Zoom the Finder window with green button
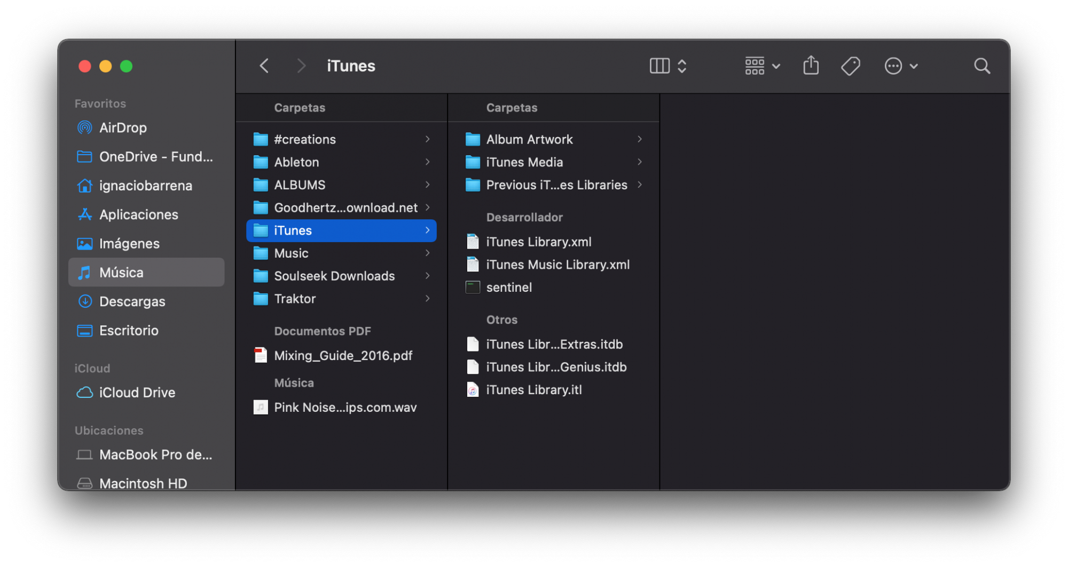Screen dimensions: 1068x567 [x=127, y=66]
